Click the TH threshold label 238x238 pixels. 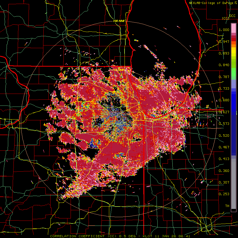coord(227,206)
